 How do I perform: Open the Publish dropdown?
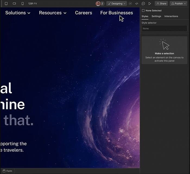tap(178, 4)
